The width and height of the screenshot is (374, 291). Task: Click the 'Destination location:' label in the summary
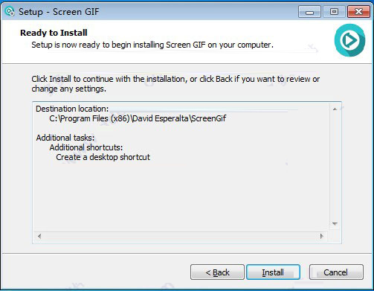[x=72, y=109]
